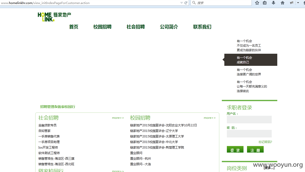Open the 联系我们 menu item
This screenshot has height=172, width=305.
[202, 27]
